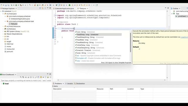Click the editor vertical scrollbar down arrow
This screenshot has height=106, width=188.
pyautogui.click(x=167, y=78)
